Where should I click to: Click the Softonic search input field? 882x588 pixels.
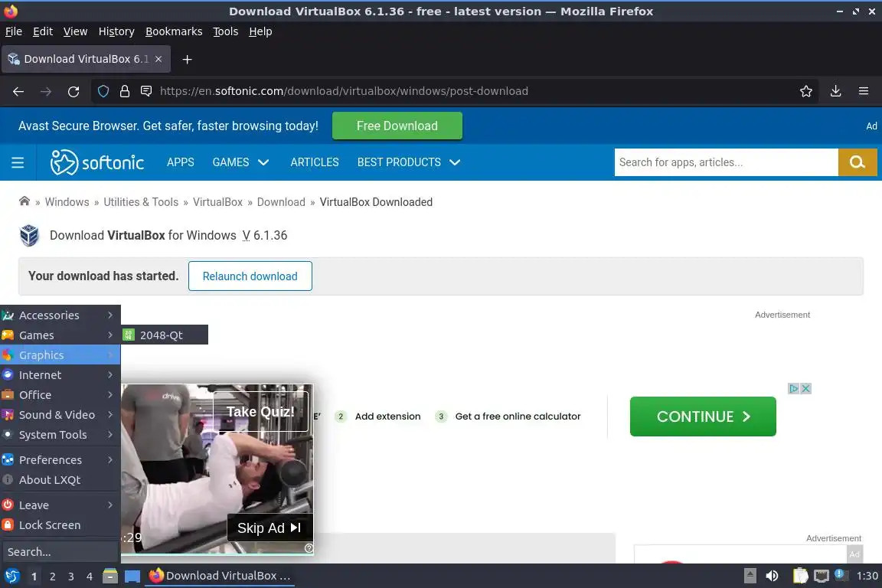(x=726, y=162)
